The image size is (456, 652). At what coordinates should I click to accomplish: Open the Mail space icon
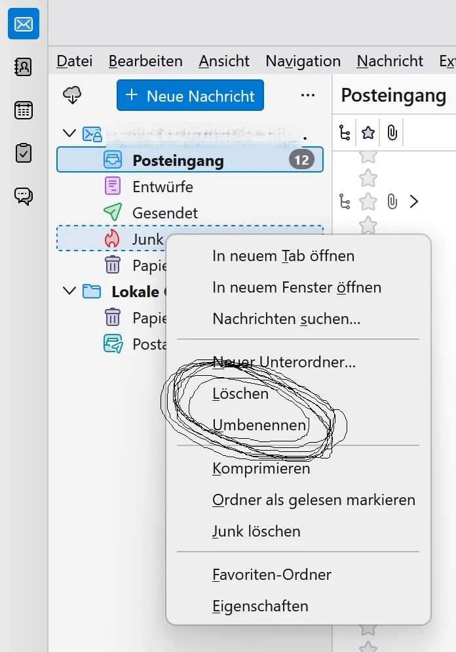tap(24, 24)
